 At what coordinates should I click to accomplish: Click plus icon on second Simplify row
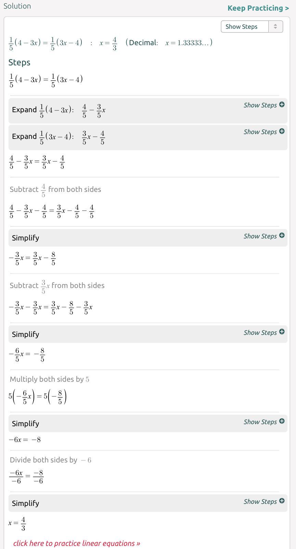point(282,332)
